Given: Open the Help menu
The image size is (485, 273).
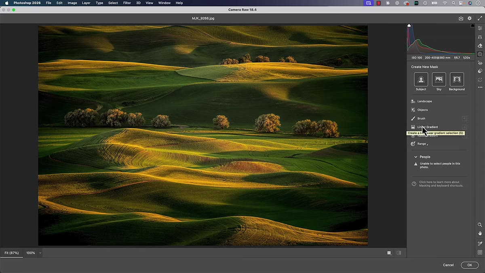Looking at the screenshot, I should 179,3.
